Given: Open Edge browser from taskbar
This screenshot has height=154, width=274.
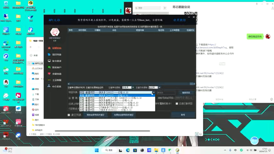Looking at the screenshot, I should pyautogui.click(x=128, y=150).
